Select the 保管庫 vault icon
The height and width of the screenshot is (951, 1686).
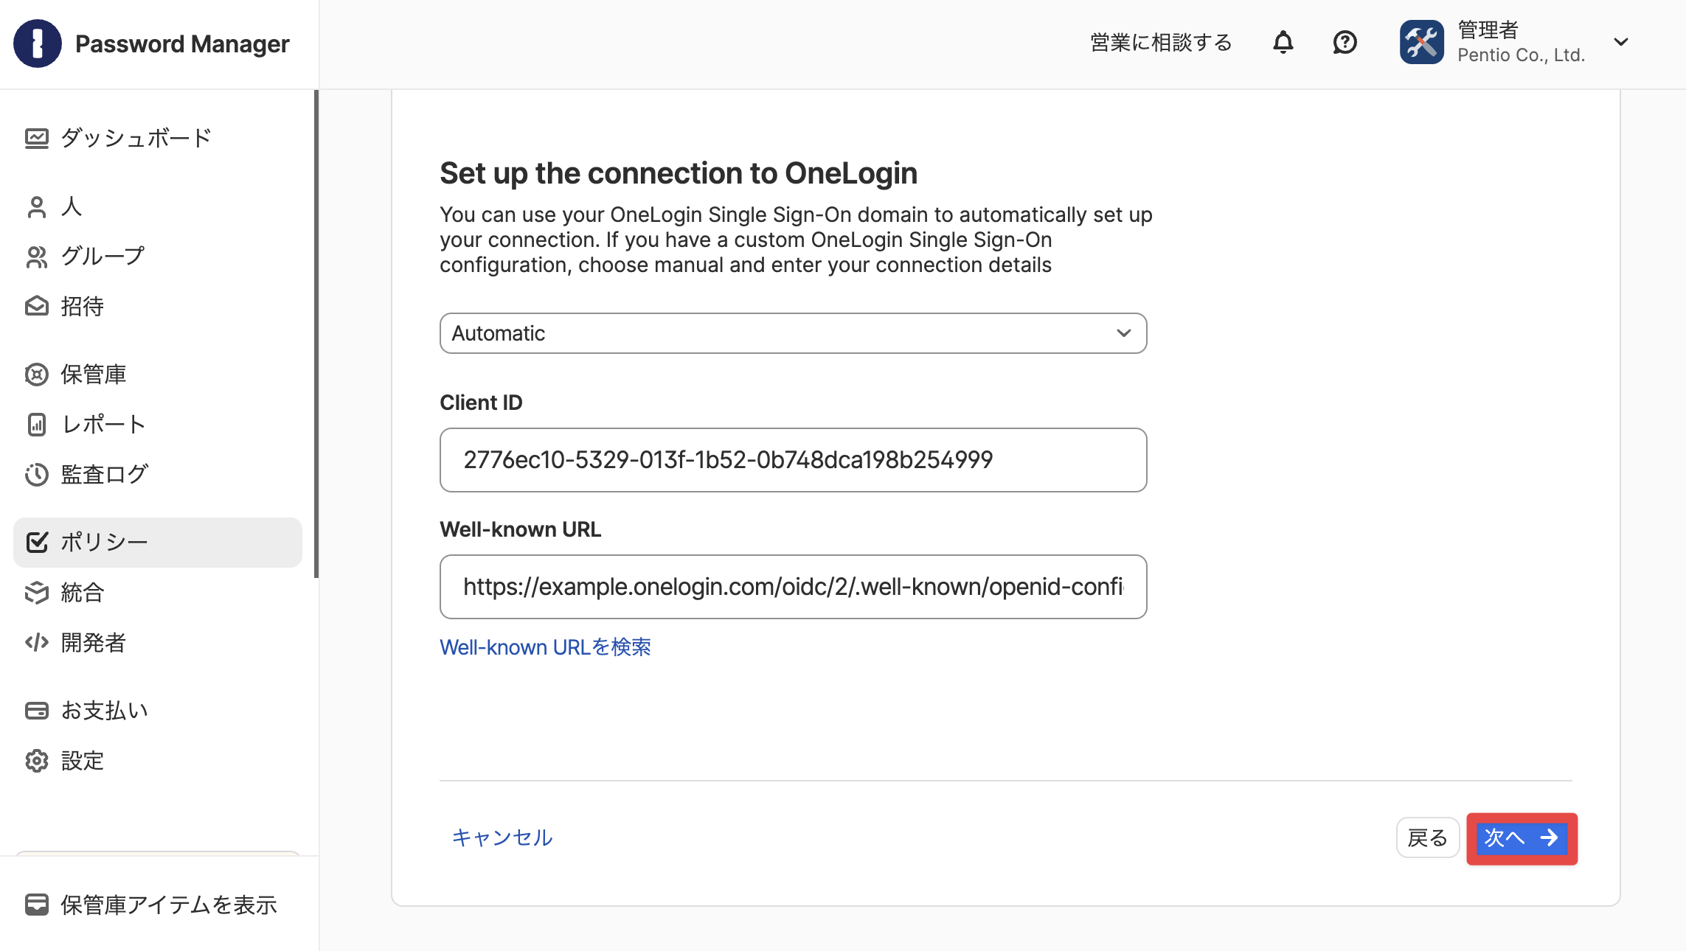[37, 375]
